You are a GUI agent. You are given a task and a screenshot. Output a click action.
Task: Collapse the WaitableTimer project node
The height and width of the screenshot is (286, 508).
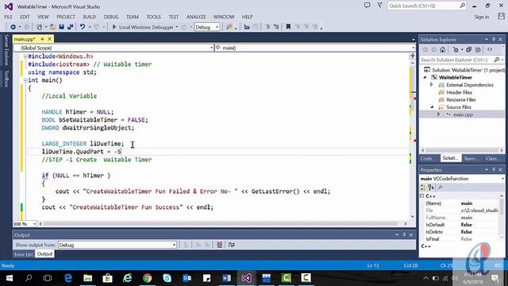(425, 78)
